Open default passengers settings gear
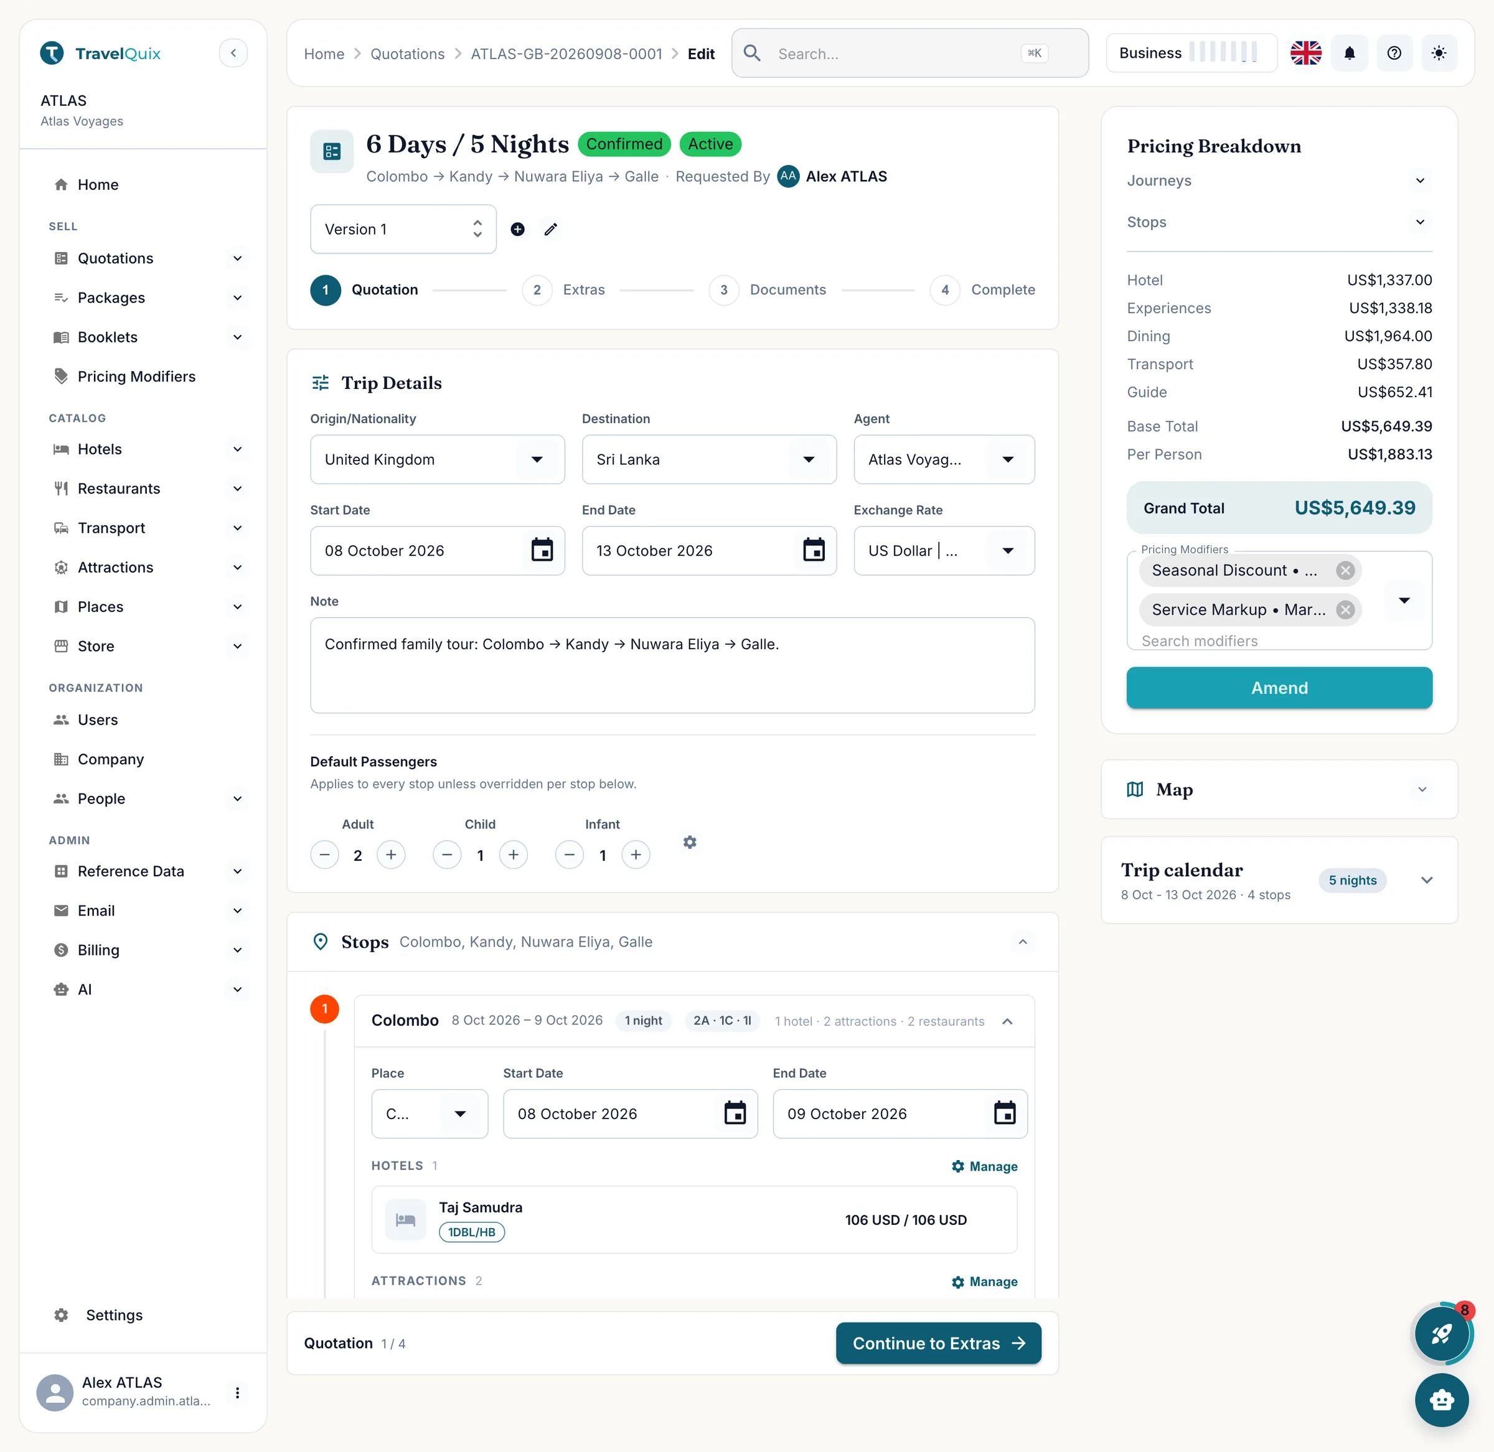 (690, 842)
